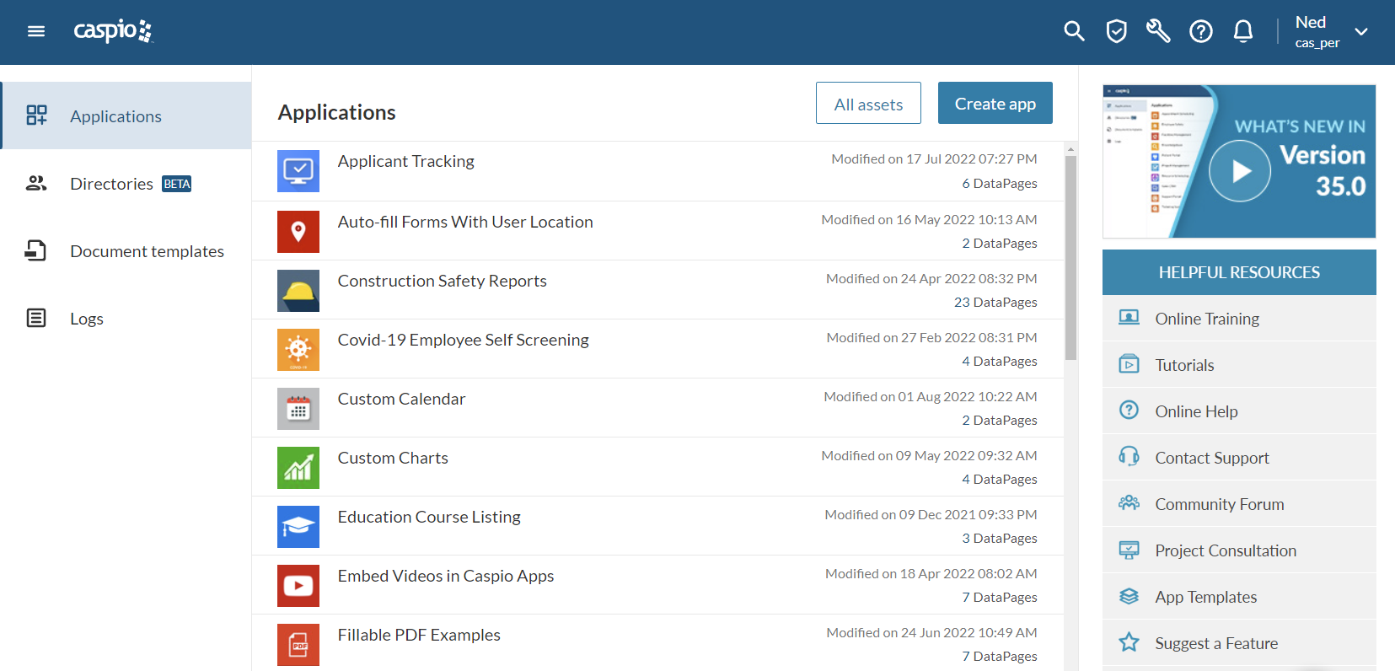
Task: Click the shield security icon in header
Action: pos(1116,32)
